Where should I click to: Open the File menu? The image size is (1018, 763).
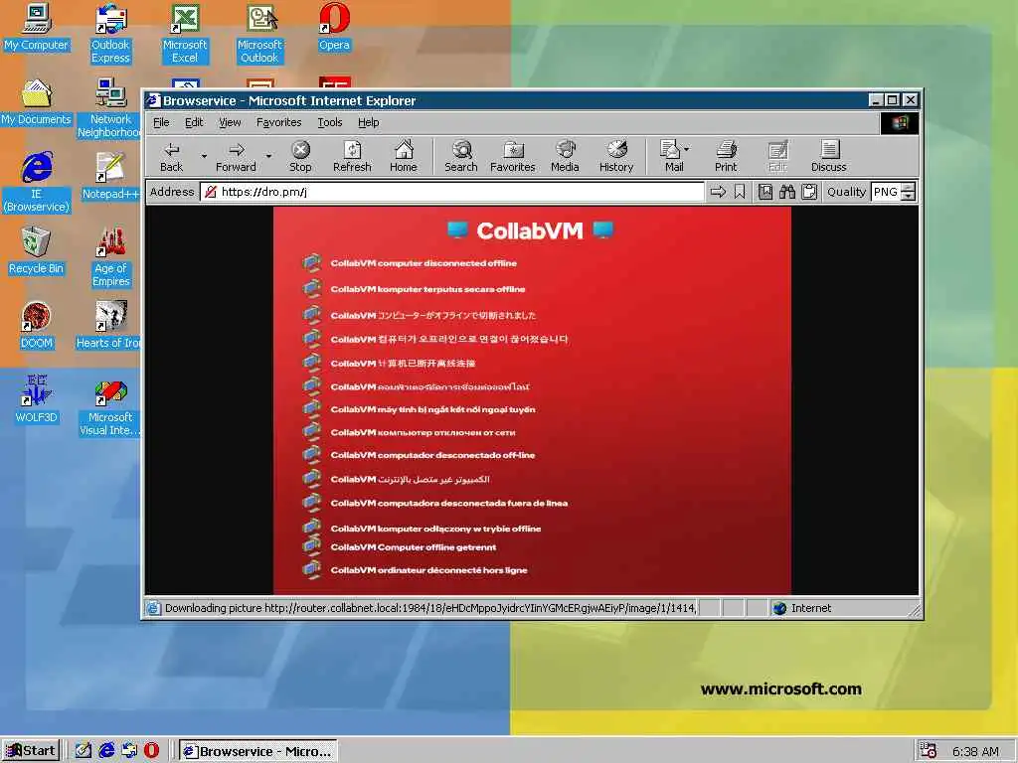tap(161, 122)
